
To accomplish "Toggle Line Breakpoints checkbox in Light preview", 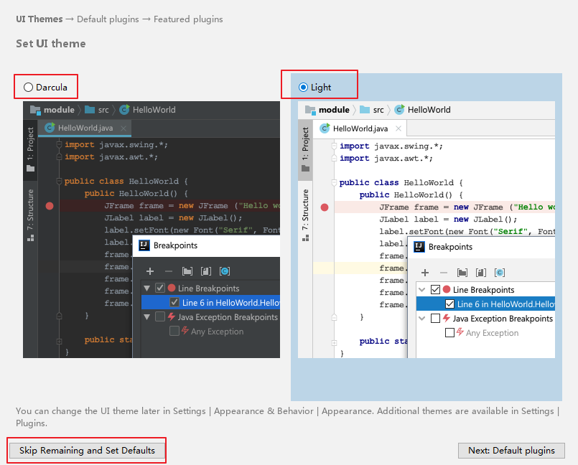I will click(435, 290).
